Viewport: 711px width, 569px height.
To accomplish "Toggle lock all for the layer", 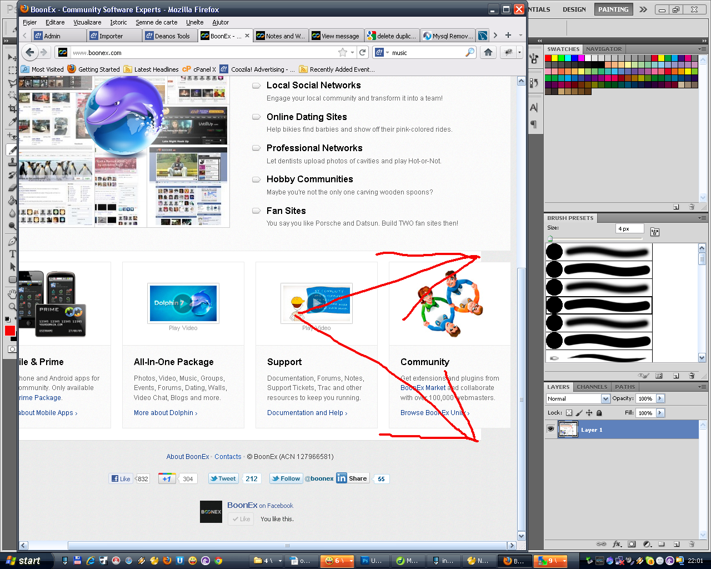I will tap(599, 413).
